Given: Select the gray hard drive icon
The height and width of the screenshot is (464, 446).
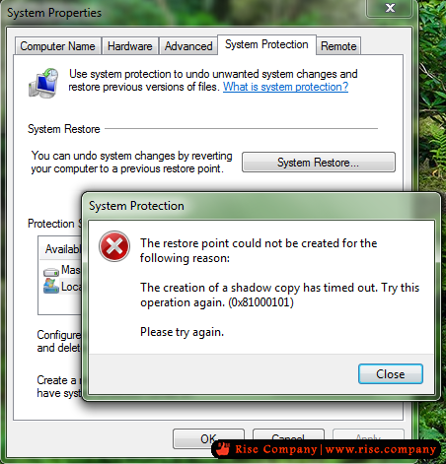Looking at the screenshot, I should click(x=51, y=272).
